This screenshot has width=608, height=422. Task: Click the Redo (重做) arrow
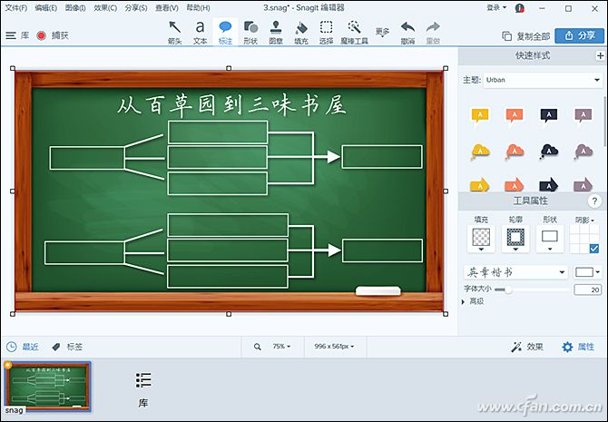(433, 33)
